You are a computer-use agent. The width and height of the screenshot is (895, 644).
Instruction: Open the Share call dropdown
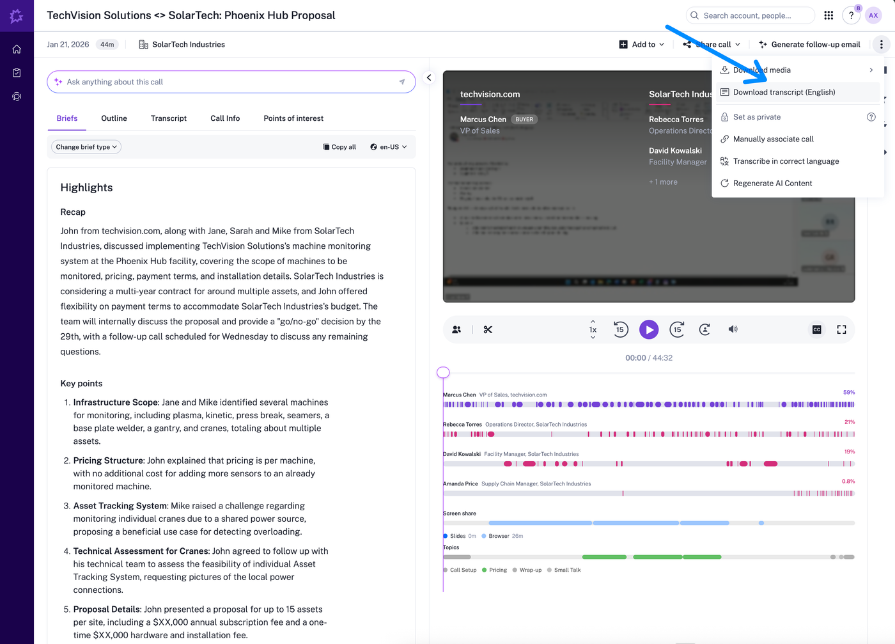pyautogui.click(x=712, y=44)
